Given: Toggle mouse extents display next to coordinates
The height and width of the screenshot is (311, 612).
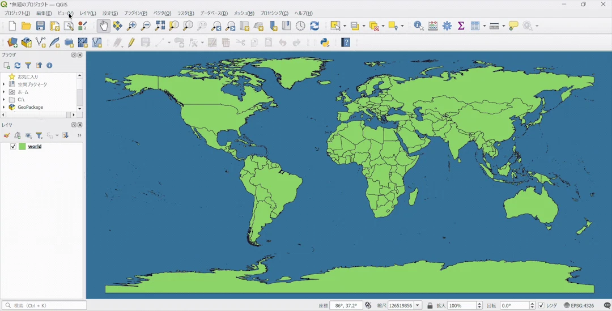Looking at the screenshot, I should (368, 305).
